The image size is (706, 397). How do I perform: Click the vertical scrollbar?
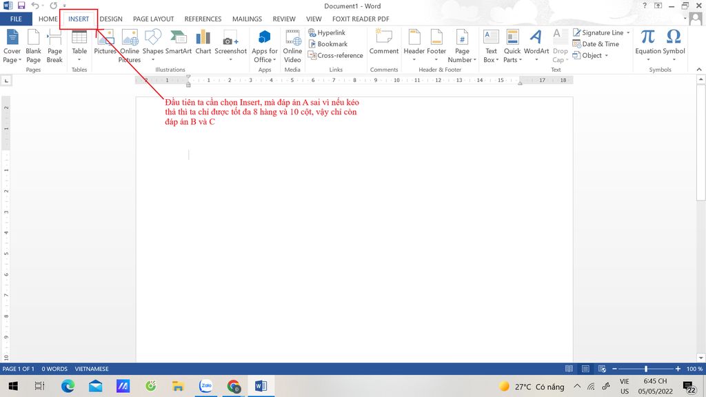point(700,142)
